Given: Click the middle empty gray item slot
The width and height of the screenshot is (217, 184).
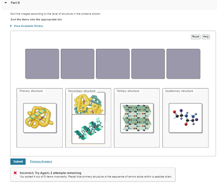Looking at the screenshot, I should [113, 64].
